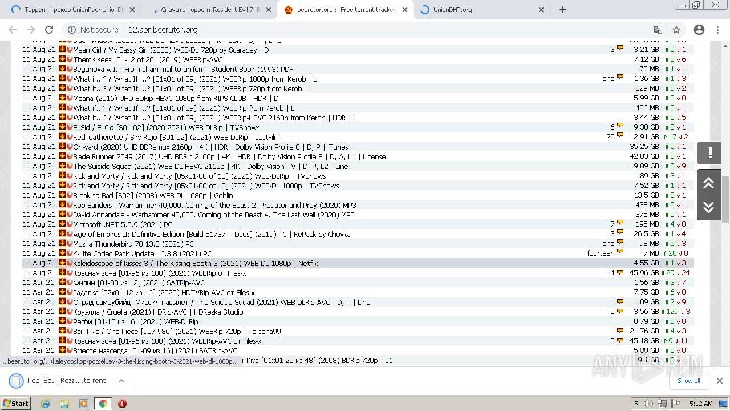The image size is (730, 411).
Task: Click magnet icon for Themis sees [01-12 of 20]
Action: [70, 59]
